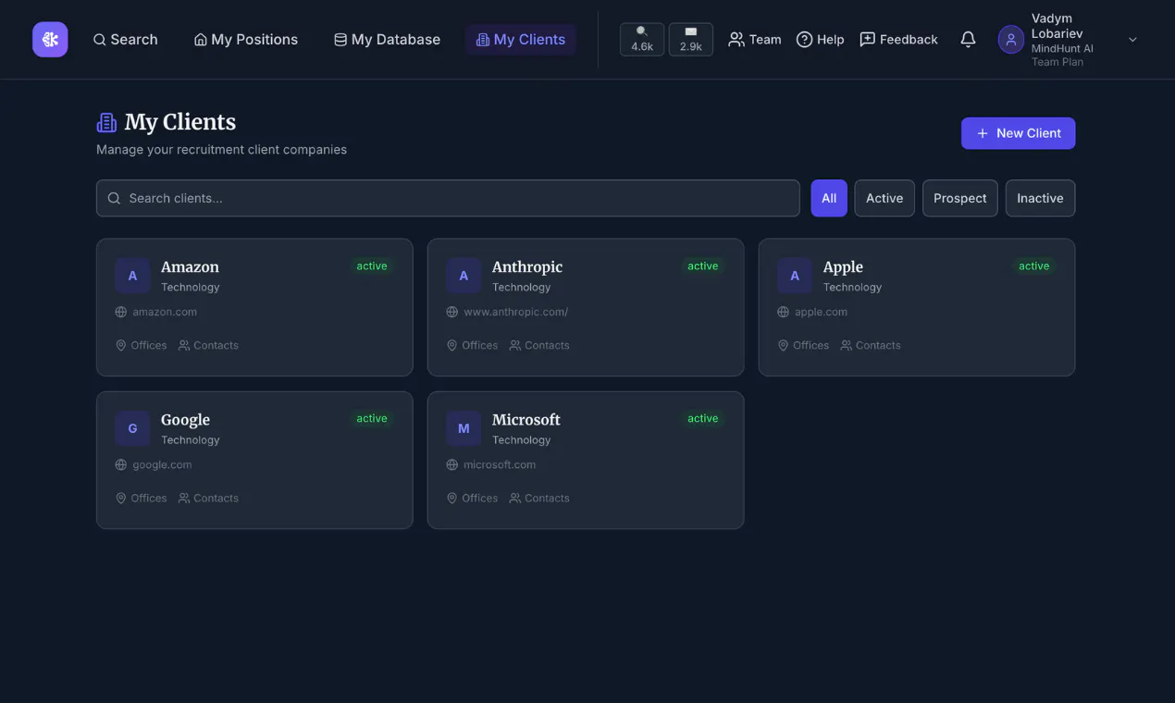Viewport: 1175px width, 703px height.
Task: Click the 2.9k email credits counter
Action: pyautogui.click(x=691, y=40)
